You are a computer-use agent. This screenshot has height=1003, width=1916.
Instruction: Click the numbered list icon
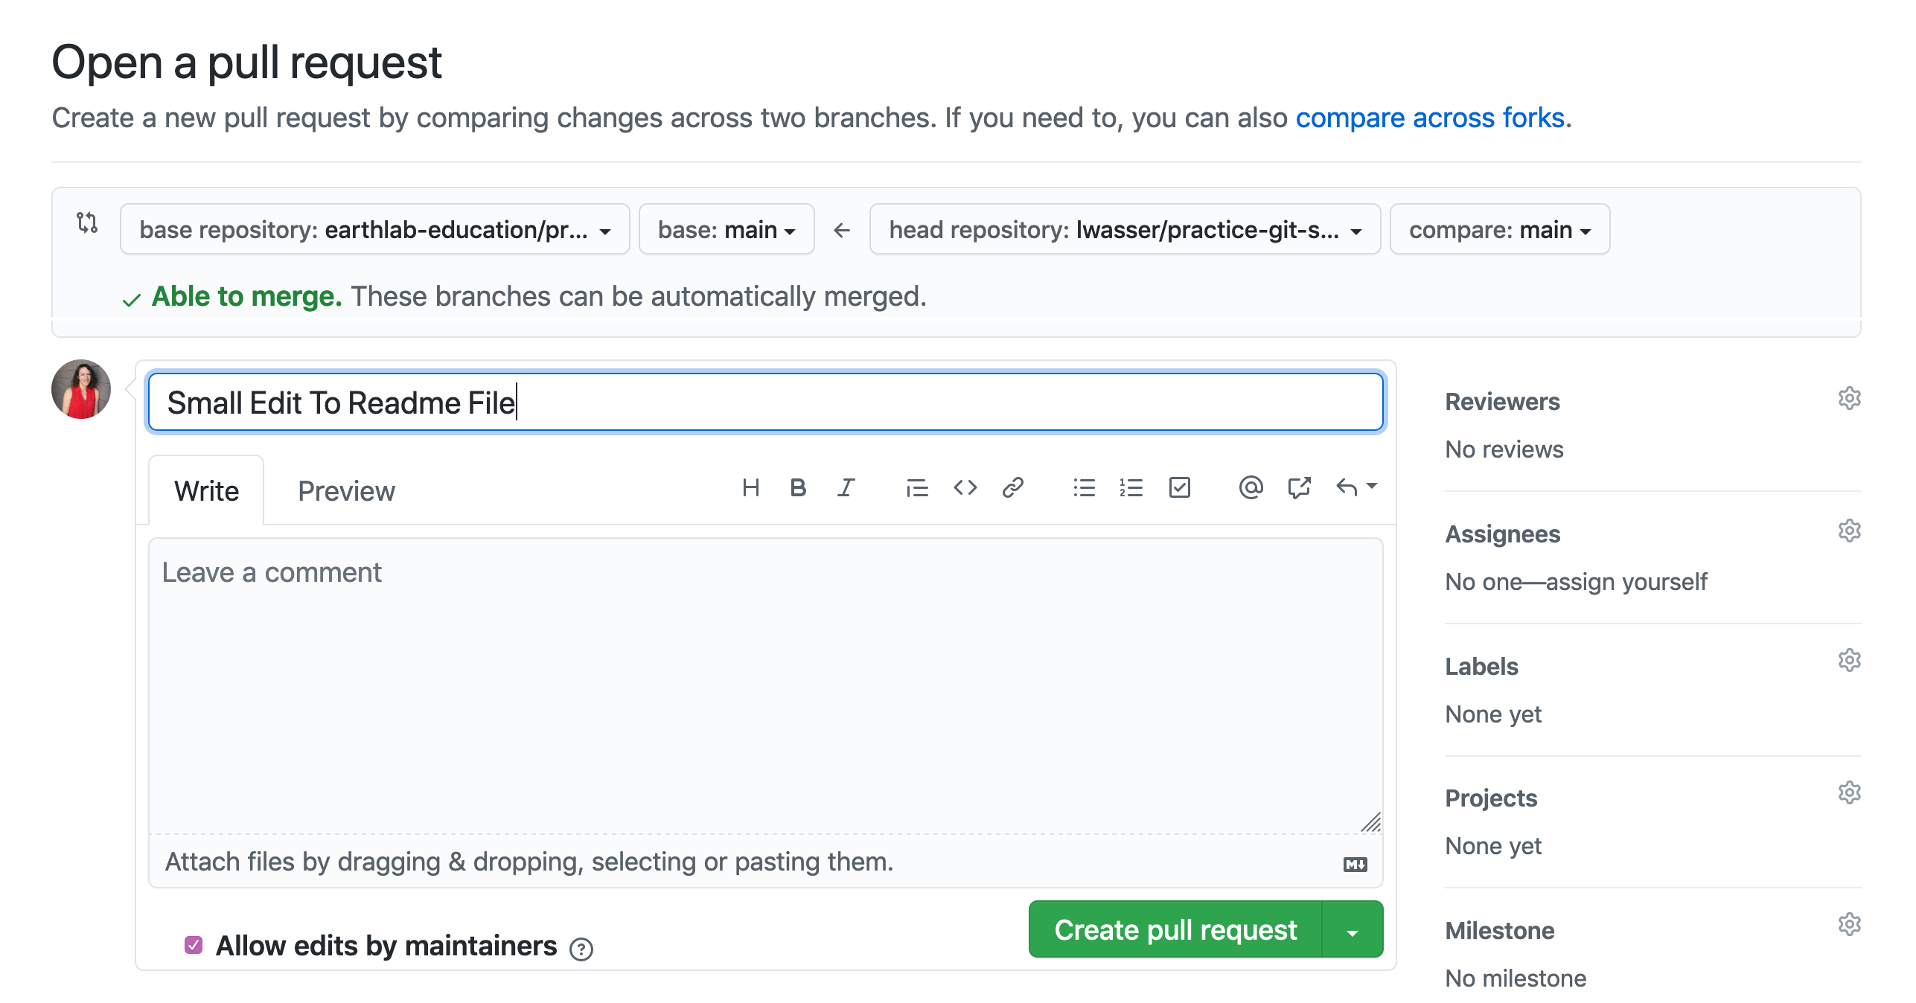pyautogui.click(x=1131, y=487)
